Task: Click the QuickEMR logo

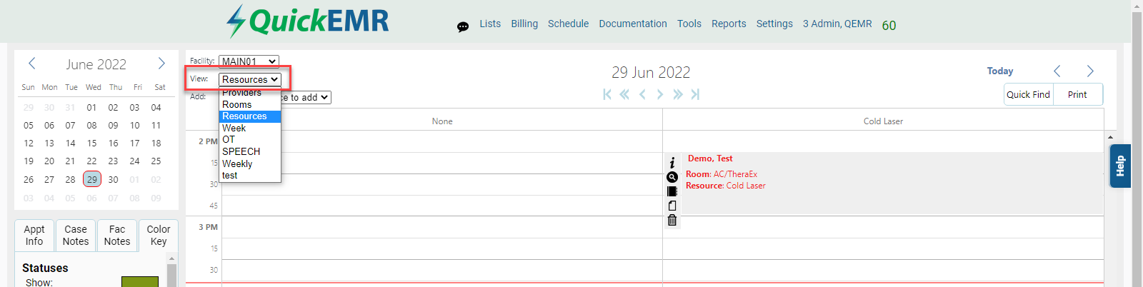Action: click(308, 21)
